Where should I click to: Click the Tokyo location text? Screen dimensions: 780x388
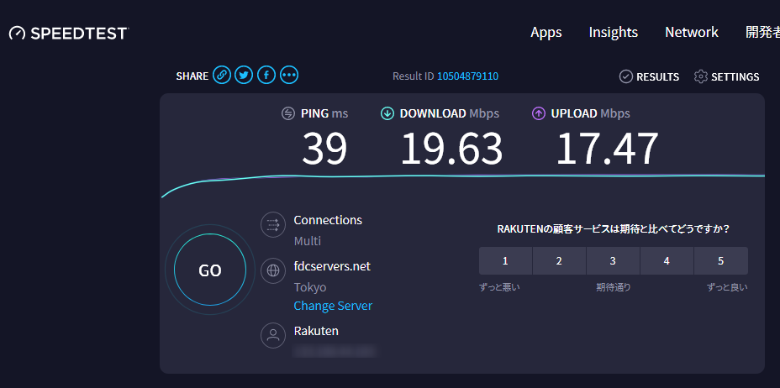point(310,288)
